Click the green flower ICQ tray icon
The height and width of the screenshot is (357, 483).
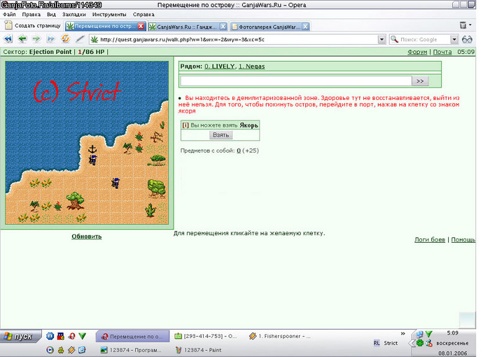[420, 343]
